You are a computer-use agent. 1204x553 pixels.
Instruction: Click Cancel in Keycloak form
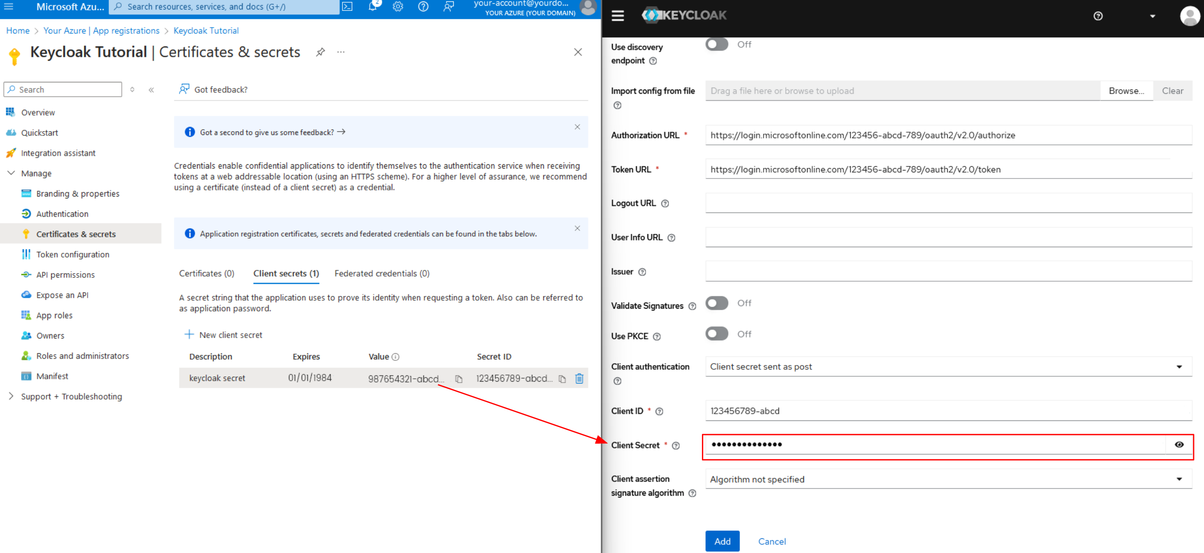pos(772,541)
